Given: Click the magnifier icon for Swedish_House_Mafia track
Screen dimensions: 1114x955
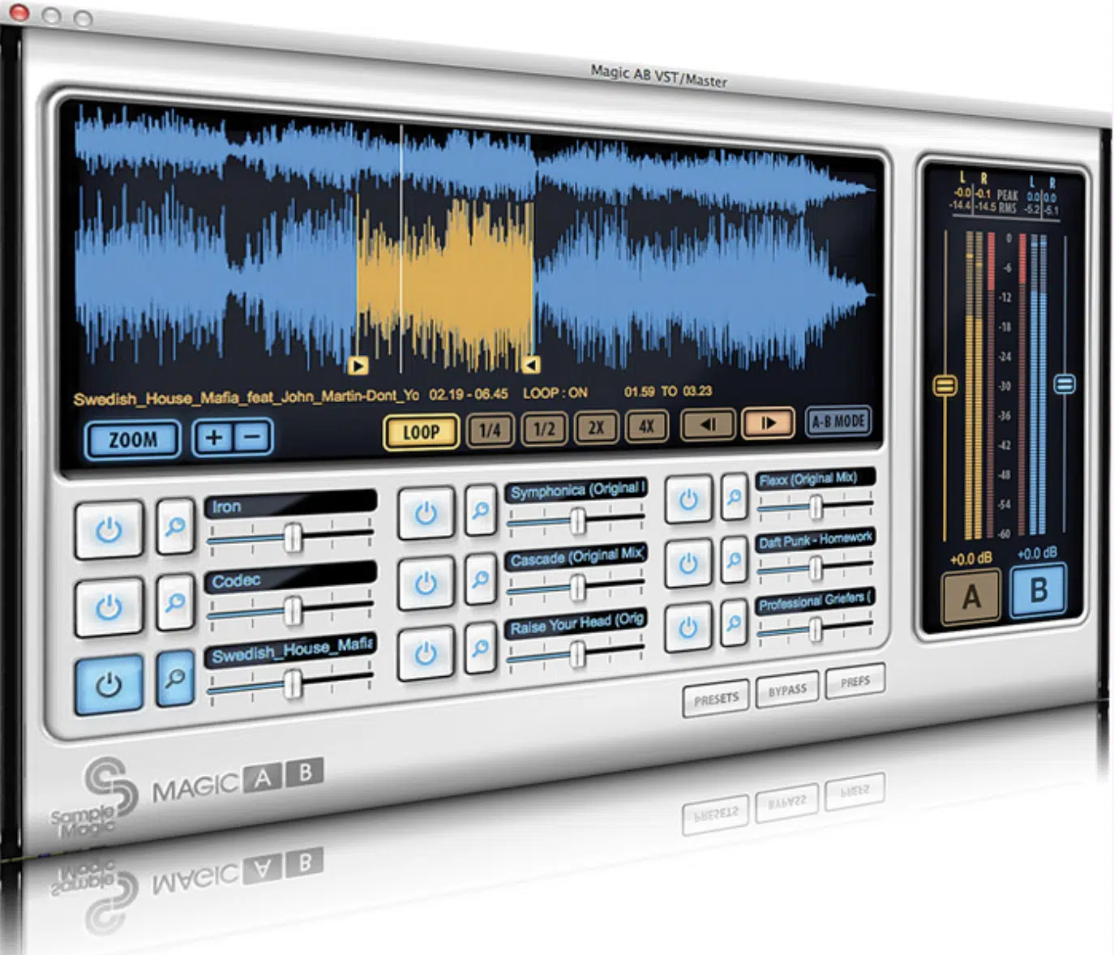Looking at the screenshot, I should click(x=175, y=678).
